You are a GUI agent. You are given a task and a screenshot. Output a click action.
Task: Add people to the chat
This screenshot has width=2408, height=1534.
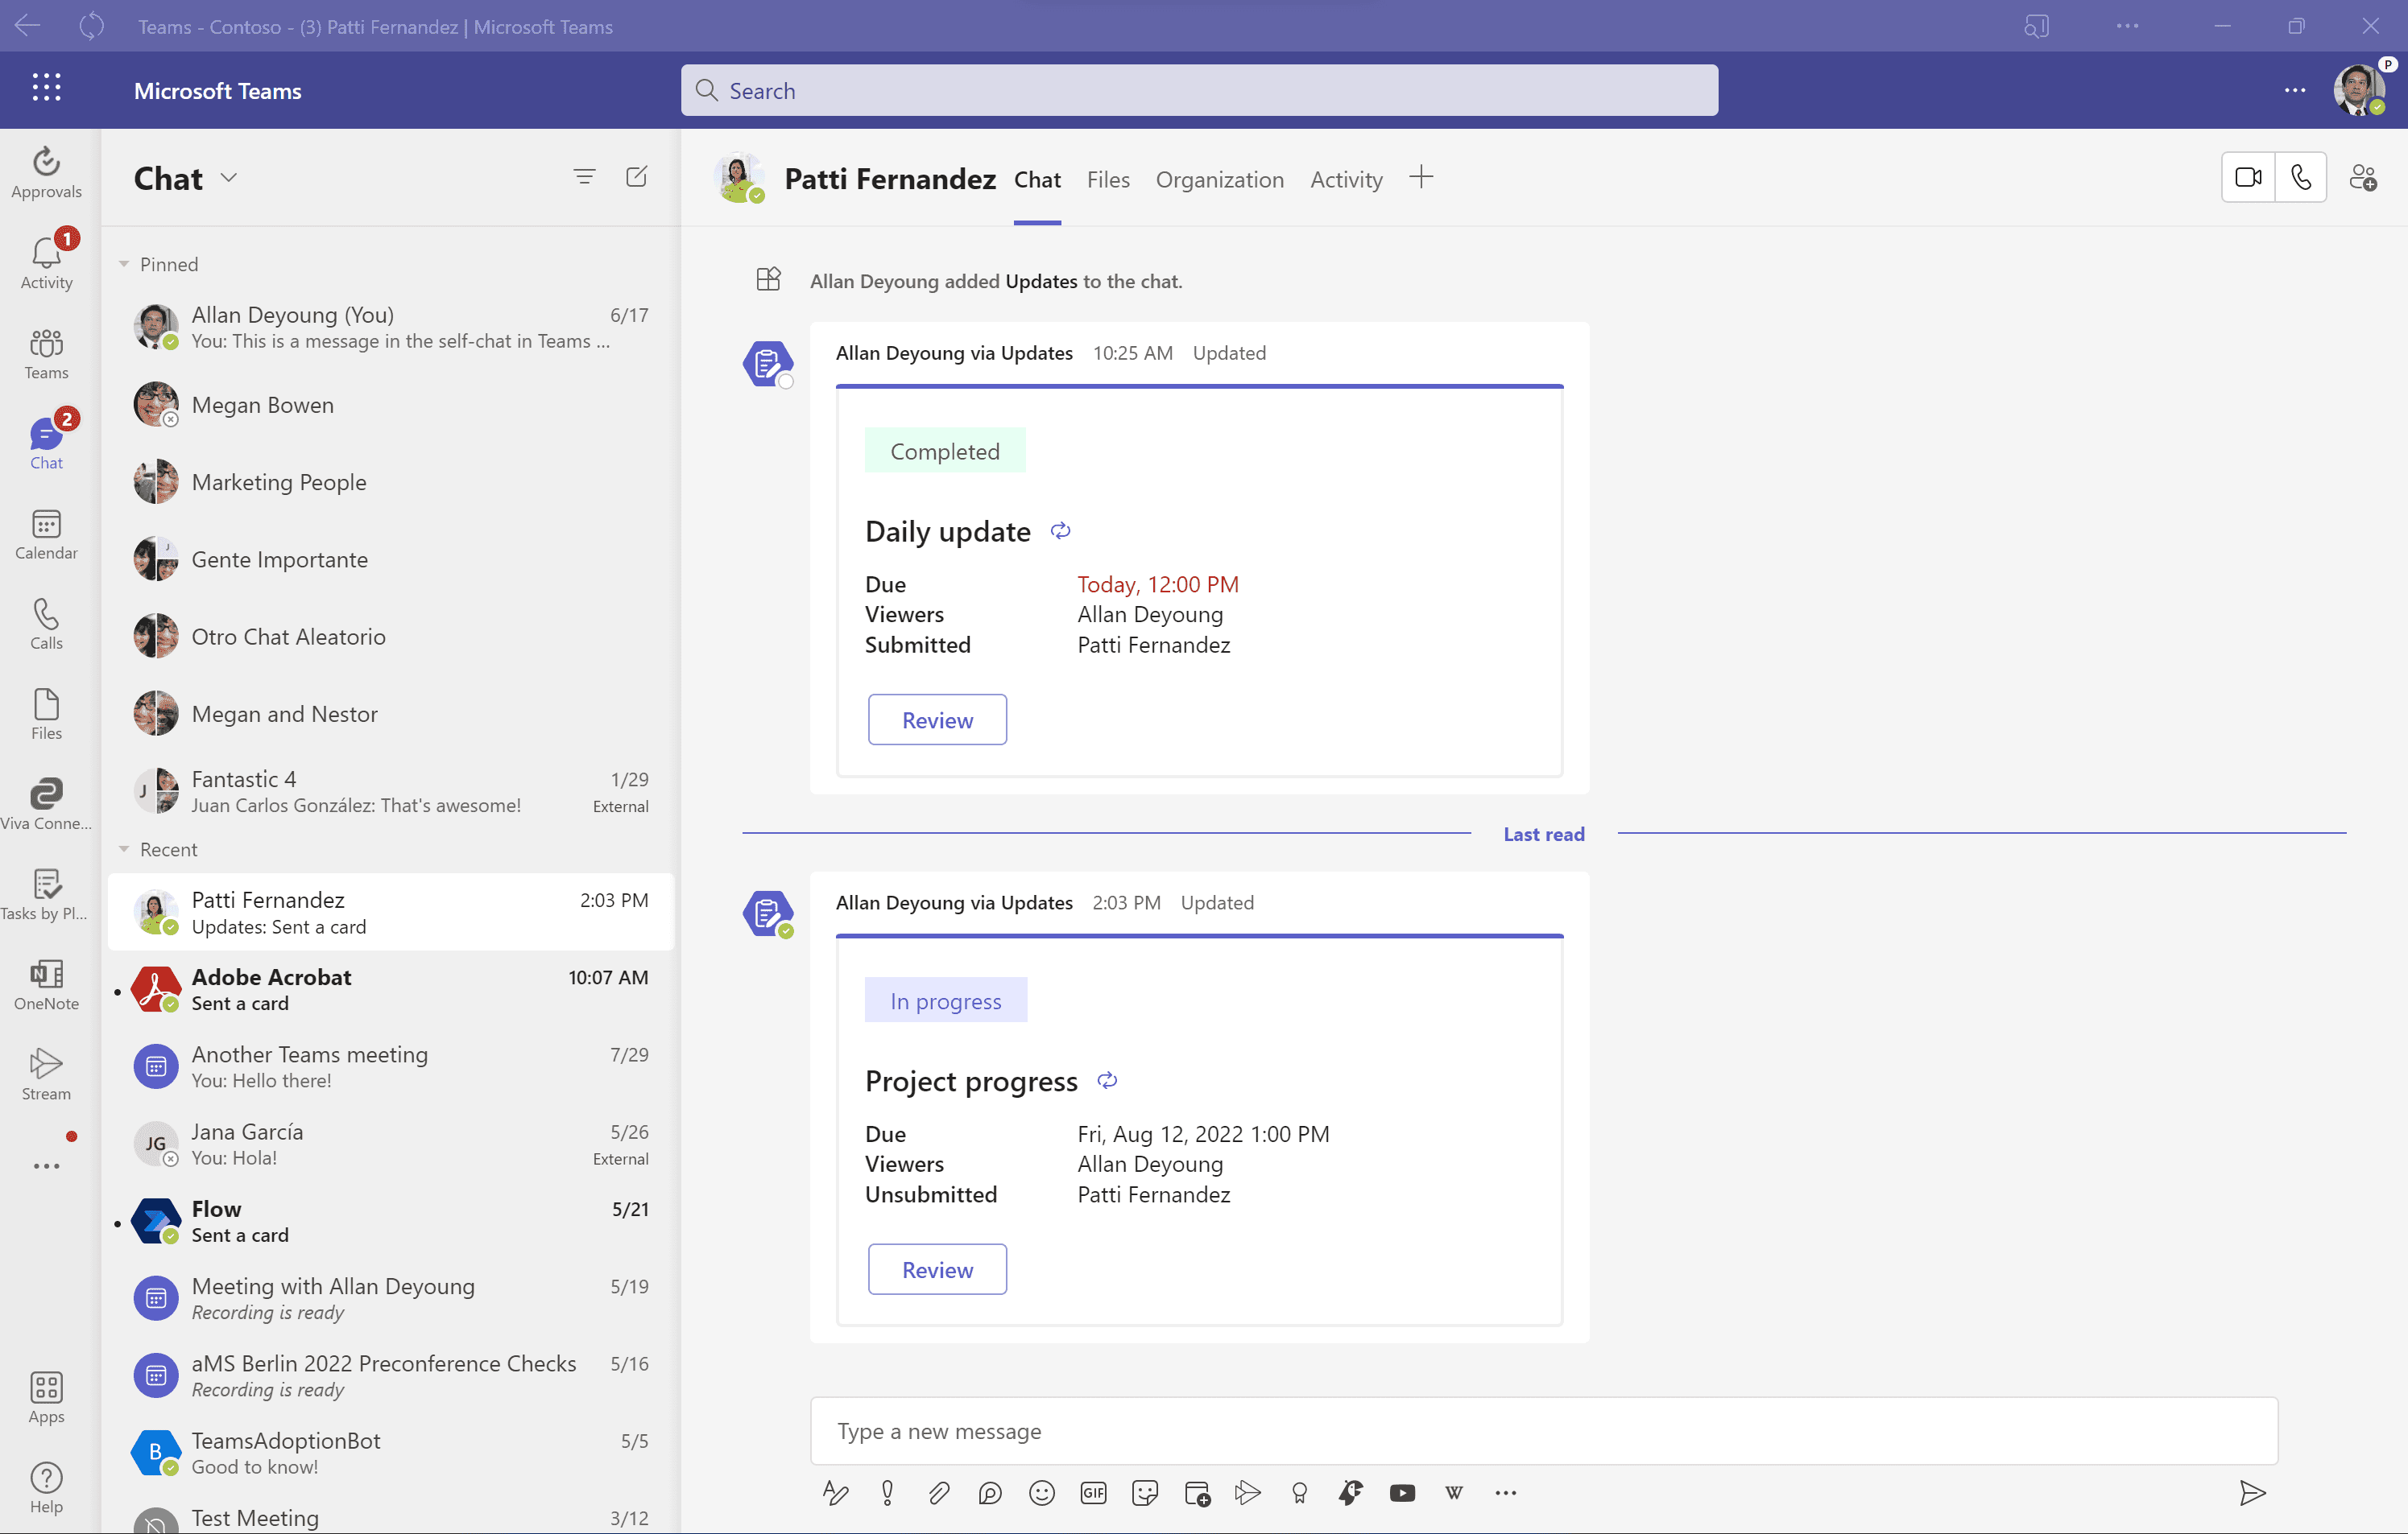coord(2363,178)
